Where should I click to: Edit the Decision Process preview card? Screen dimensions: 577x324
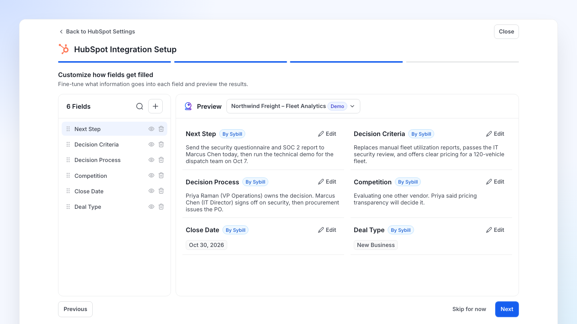[x=327, y=182]
